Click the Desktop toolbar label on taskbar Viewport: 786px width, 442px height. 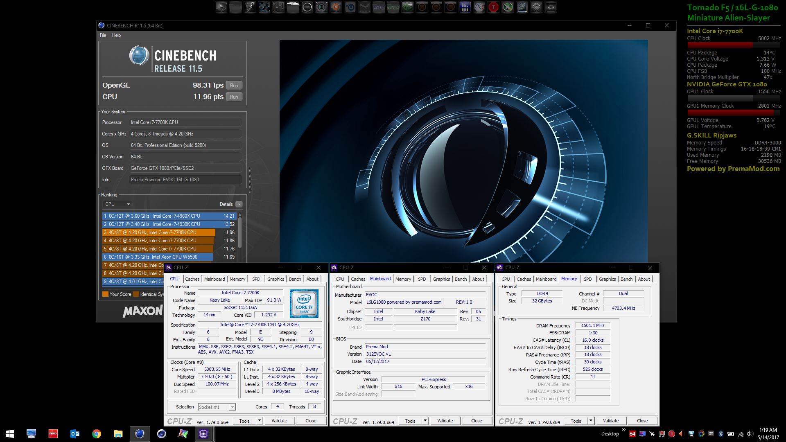(x=610, y=434)
